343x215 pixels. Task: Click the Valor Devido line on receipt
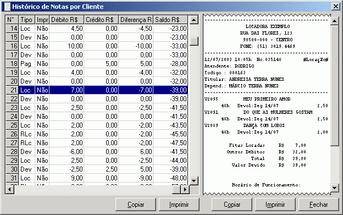click(x=269, y=165)
